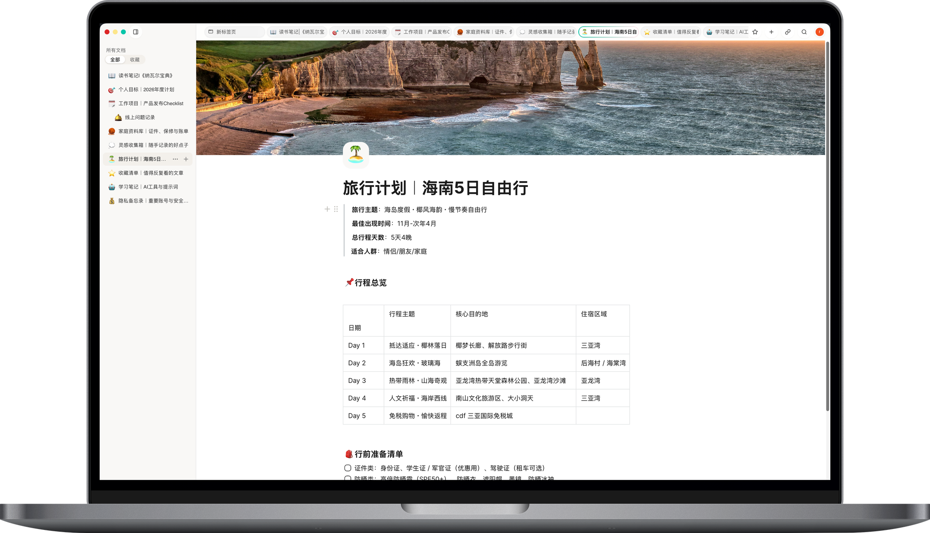
Task: Click calendar icon of 工作项目 in sidebar
Action: (x=112, y=104)
